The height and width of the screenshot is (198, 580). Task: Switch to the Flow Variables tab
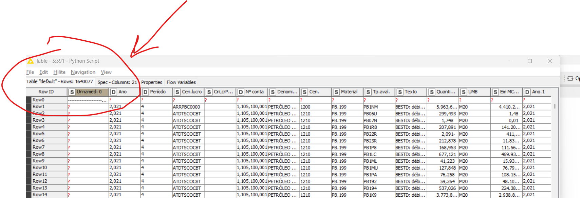pos(181,82)
